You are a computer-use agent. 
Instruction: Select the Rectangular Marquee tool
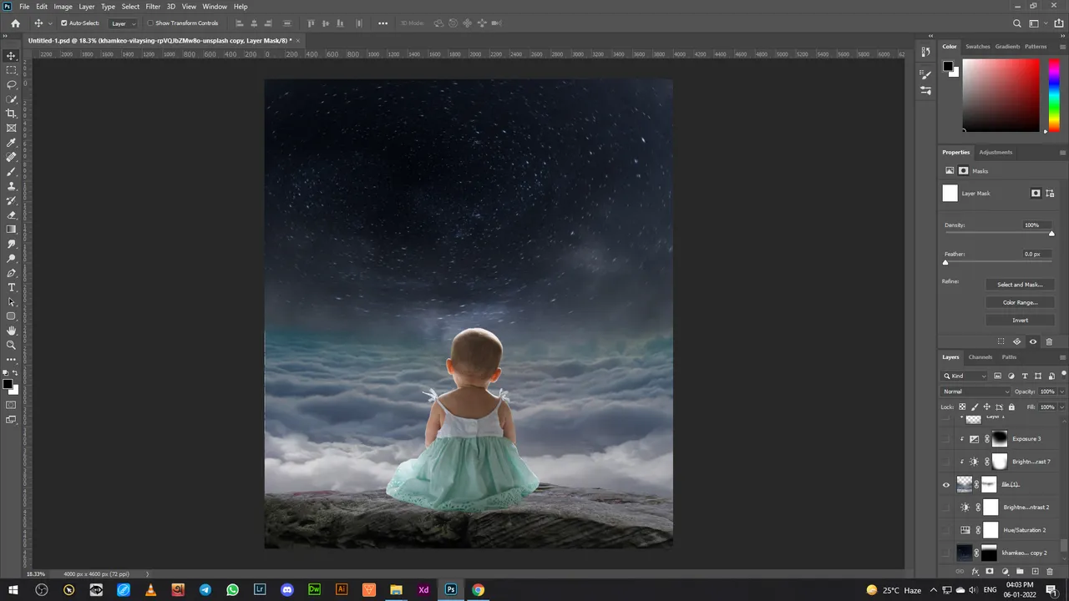(x=12, y=70)
